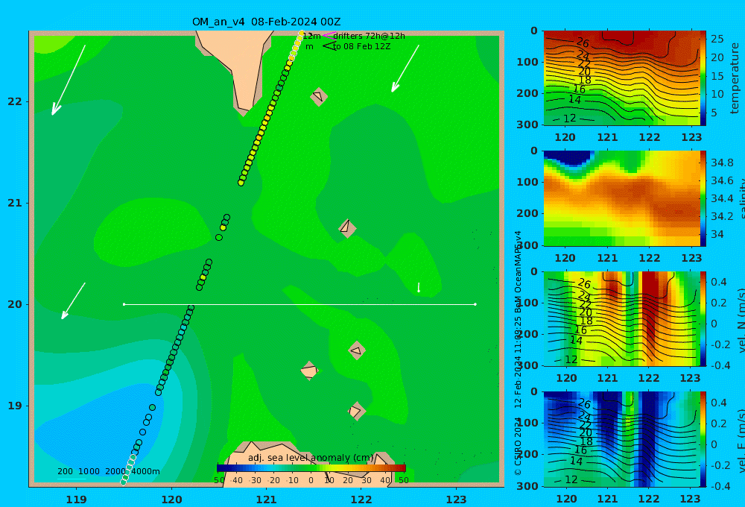Click the temperature colorbar
The image size is (745, 507).
[703, 78]
